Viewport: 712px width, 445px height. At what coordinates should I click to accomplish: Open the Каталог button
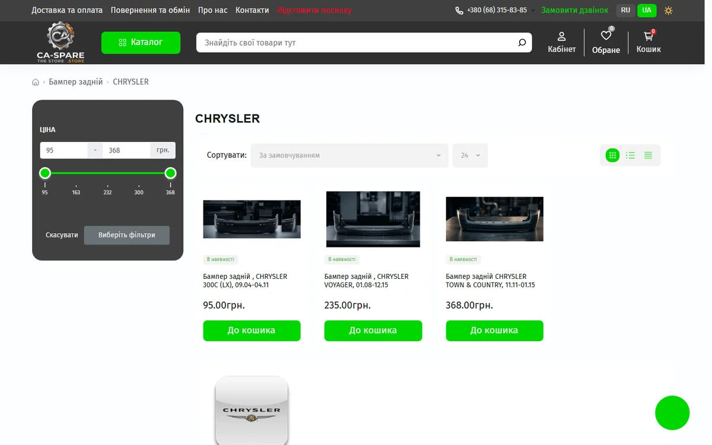pos(141,43)
